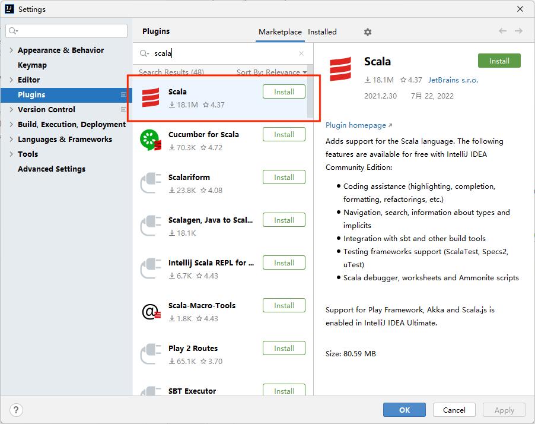Click the Play 2 Routes plugin icon

pos(151,354)
